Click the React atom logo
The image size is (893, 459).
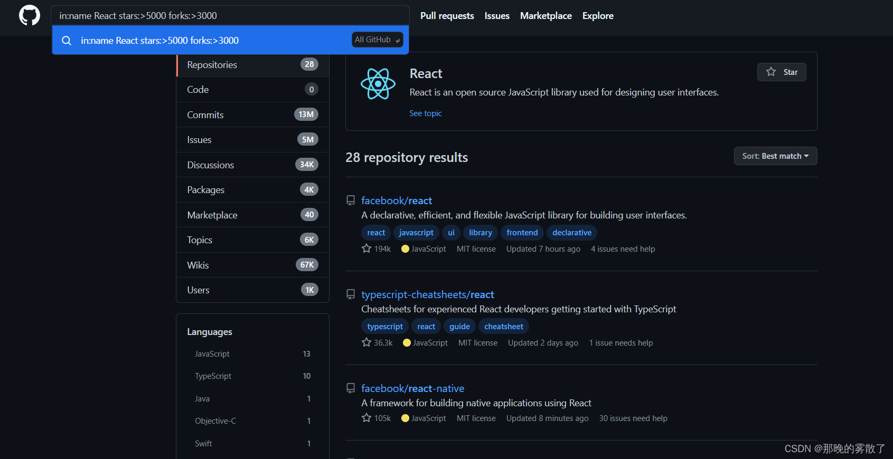point(378,84)
